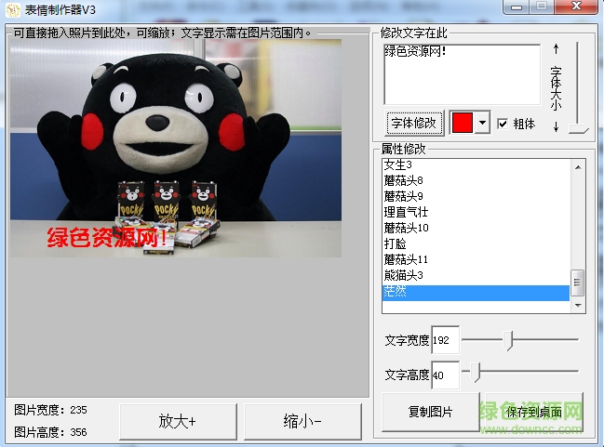Choose the 理直气壮 template
This screenshot has height=447, width=604.
point(476,212)
